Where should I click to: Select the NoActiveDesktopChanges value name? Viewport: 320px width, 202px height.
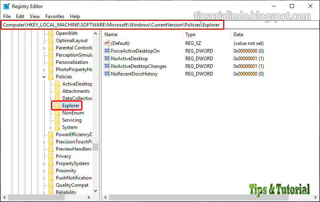click(x=139, y=66)
